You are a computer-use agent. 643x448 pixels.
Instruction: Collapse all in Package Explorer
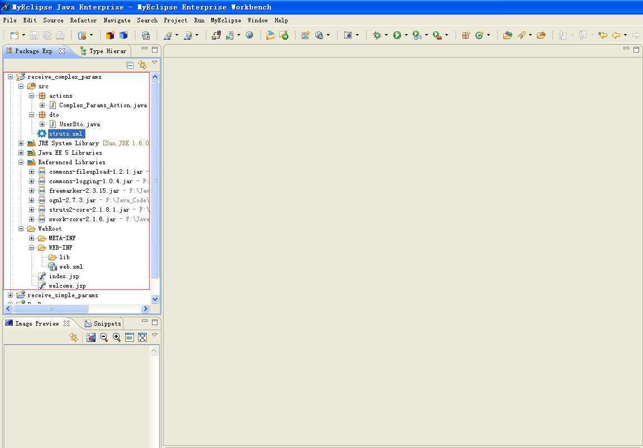[x=130, y=65]
